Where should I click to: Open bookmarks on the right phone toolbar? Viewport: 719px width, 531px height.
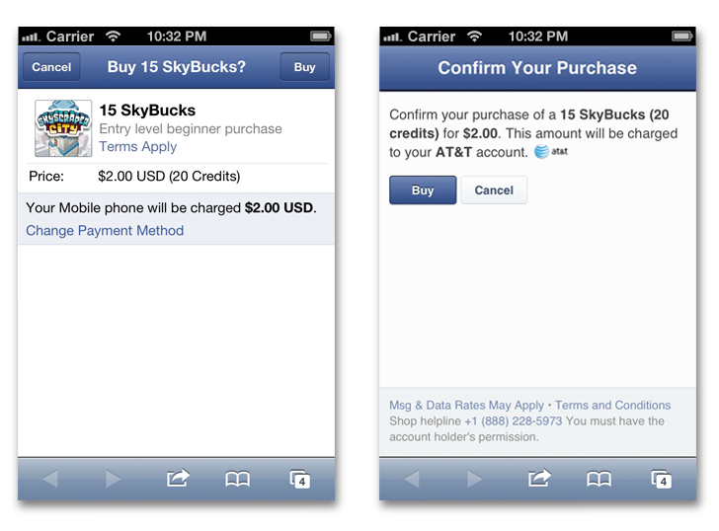point(599,479)
